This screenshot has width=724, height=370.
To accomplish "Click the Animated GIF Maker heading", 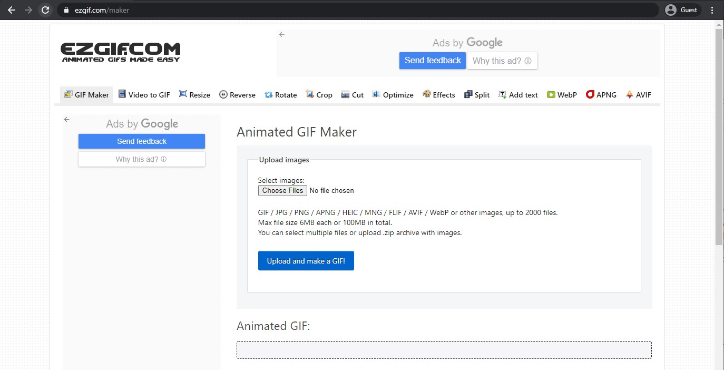I will coord(297,132).
